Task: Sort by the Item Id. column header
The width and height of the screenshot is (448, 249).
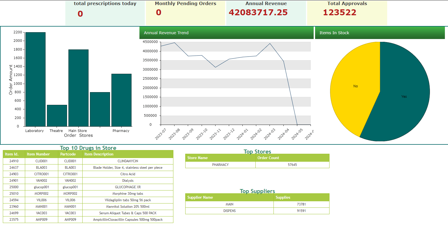Action: 12,154
